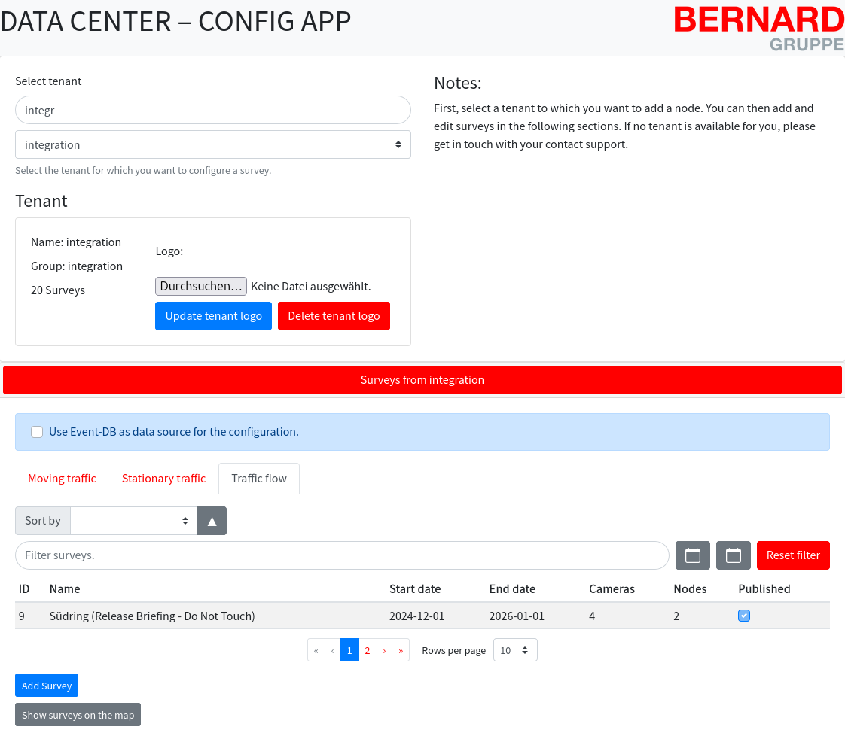The width and height of the screenshot is (845, 739).
Task: Click the Keine Datei ausgewählt label
Action: coord(311,287)
